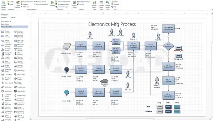
Task: Click Six Sigma Analysis
Action: 84,2
